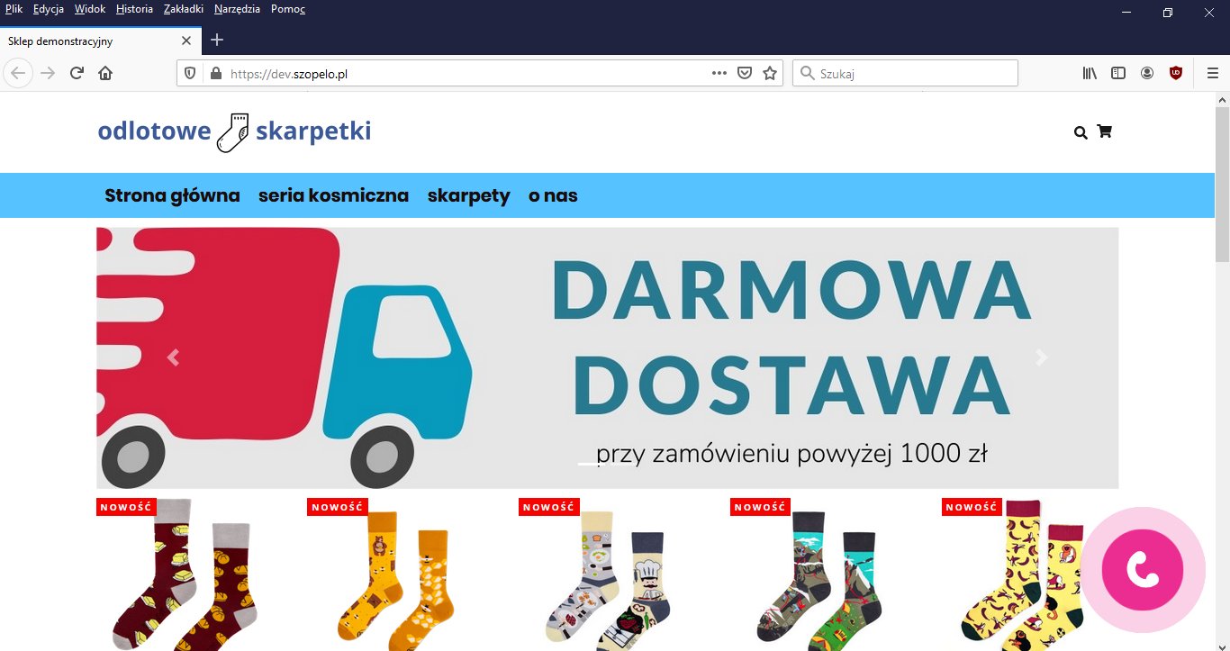Click the Szukaj search field

tap(905, 73)
